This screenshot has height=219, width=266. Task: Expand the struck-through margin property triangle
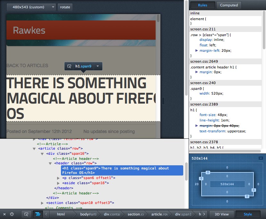pos(196,126)
